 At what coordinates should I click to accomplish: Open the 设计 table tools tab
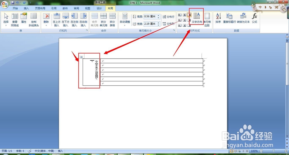99,8
